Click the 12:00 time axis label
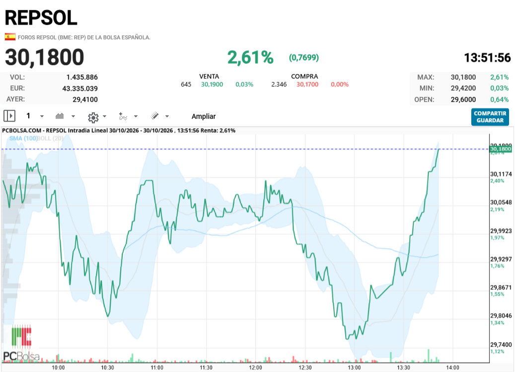The image size is (515, 372). [x=256, y=368]
